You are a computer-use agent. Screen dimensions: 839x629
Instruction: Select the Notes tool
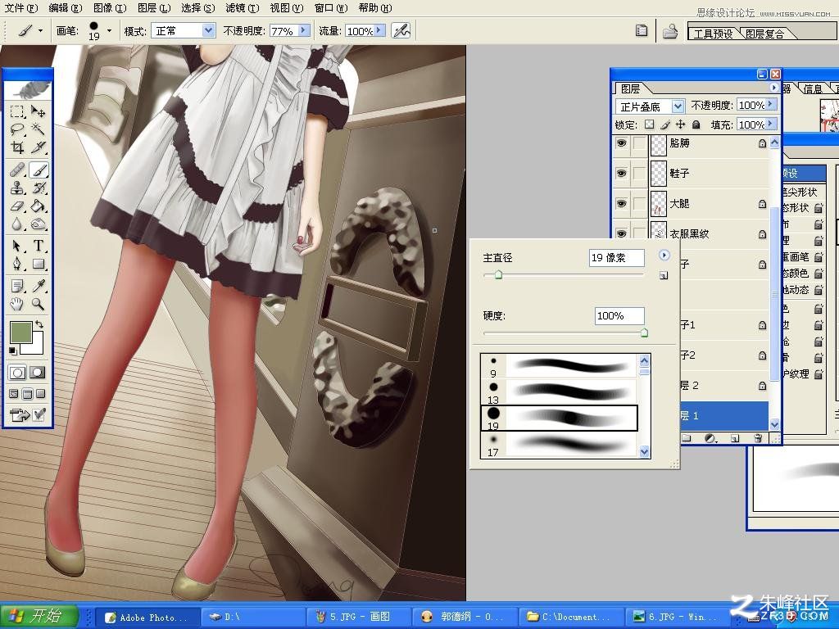(17, 286)
